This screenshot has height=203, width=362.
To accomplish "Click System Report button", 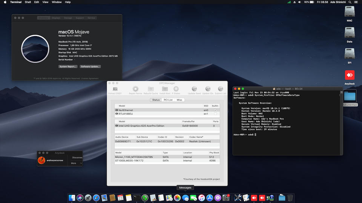I will click(67, 67).
